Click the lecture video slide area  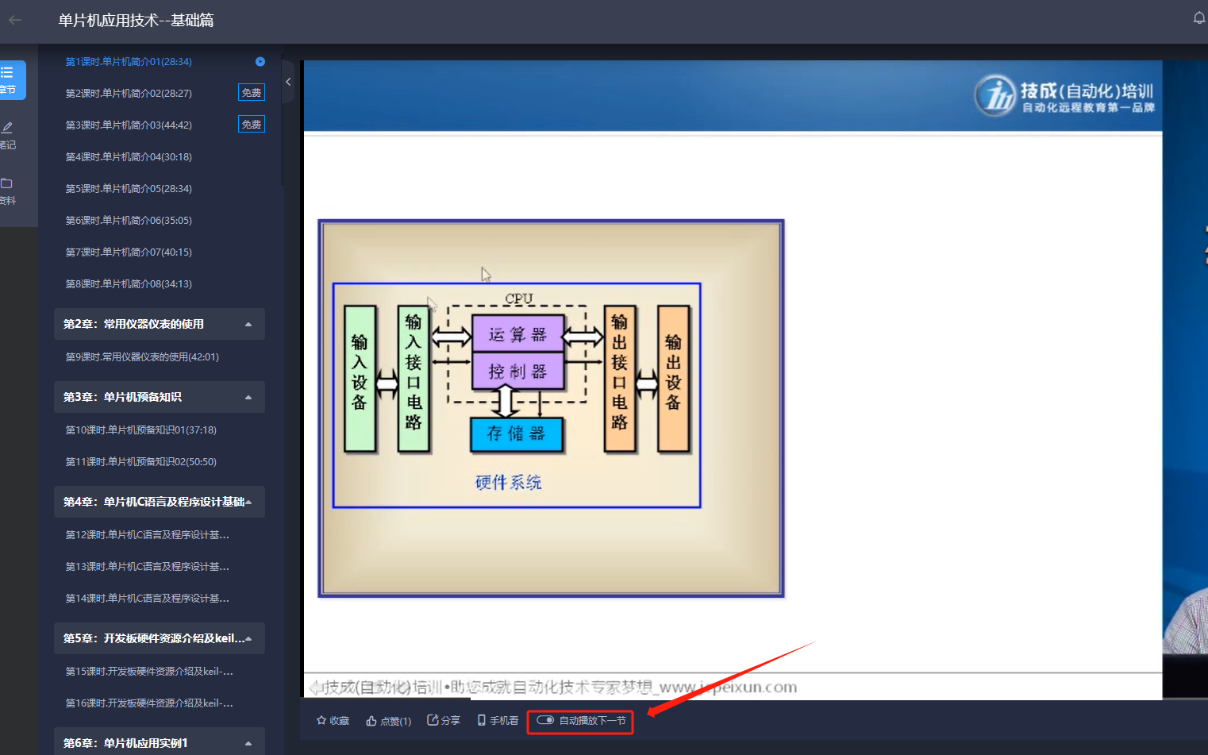(x=733, y=379)
